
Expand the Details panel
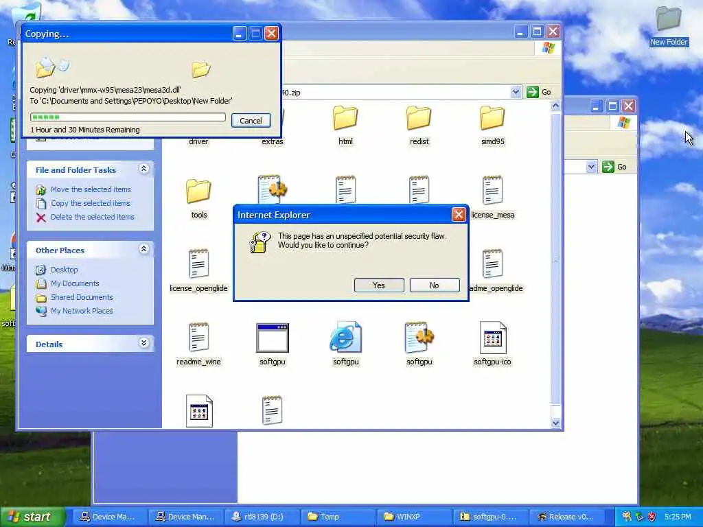[143, 343]
